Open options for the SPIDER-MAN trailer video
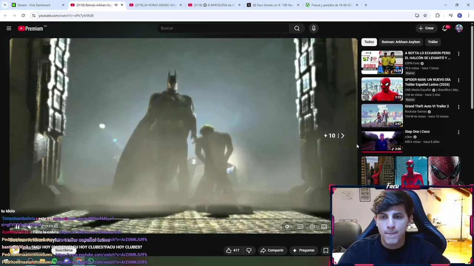Screen dimensions: 474x266 coord(458,81)
